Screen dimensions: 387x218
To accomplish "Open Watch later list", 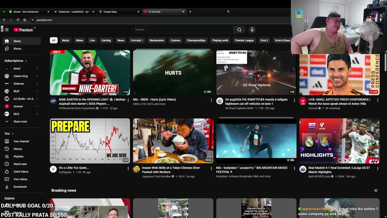I will click(x=21, y=164).
